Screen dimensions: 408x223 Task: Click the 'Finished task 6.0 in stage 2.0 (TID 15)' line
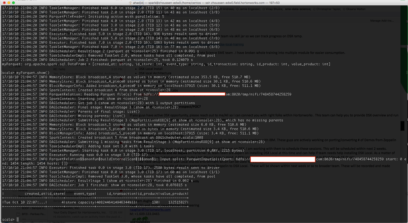coord(111,8)
